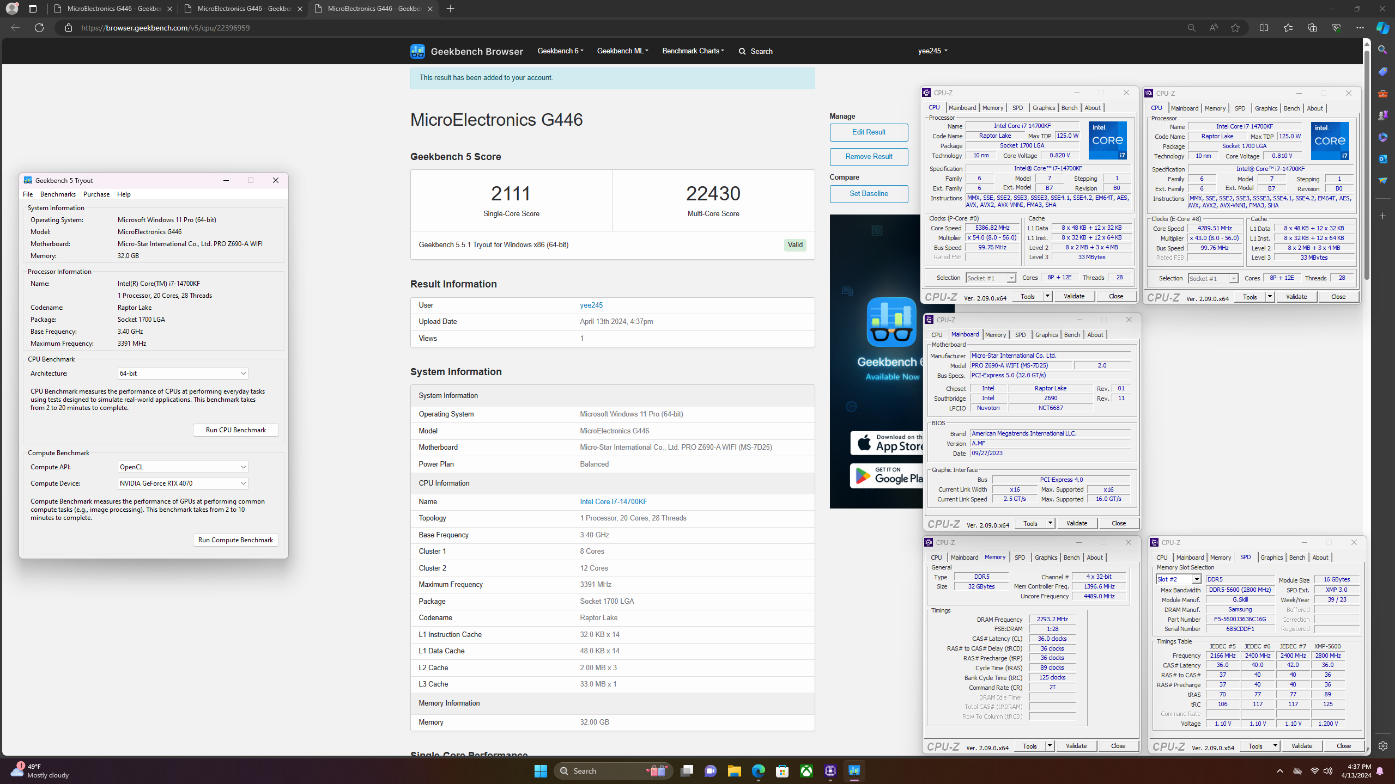Click the Search link in Geekbench navbar

coord(756,51)
